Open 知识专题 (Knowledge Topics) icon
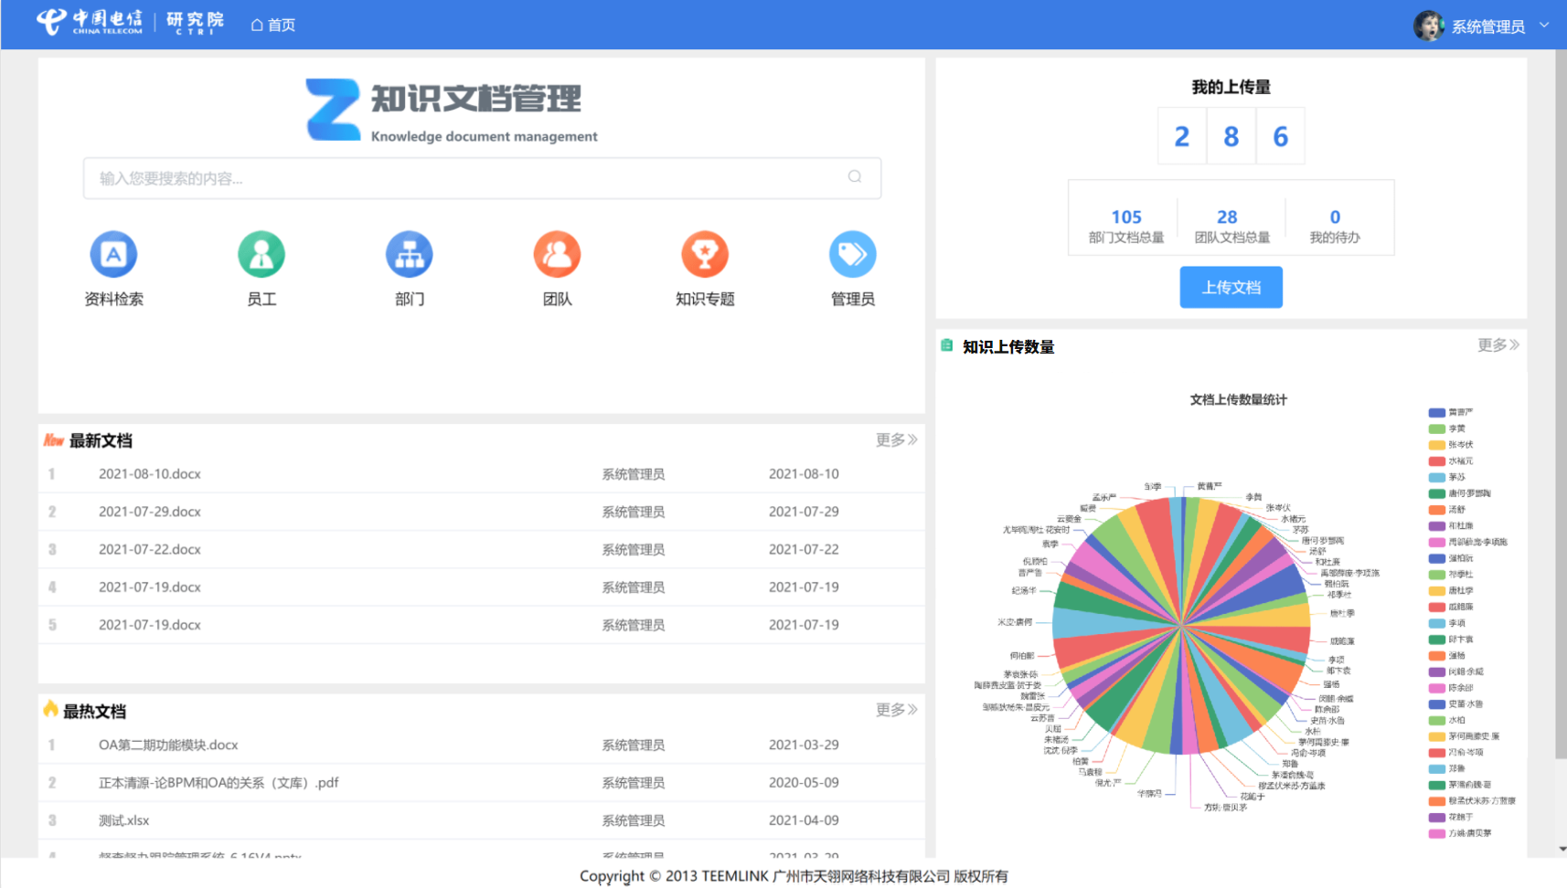1567x888 pixels. (704, 254)
